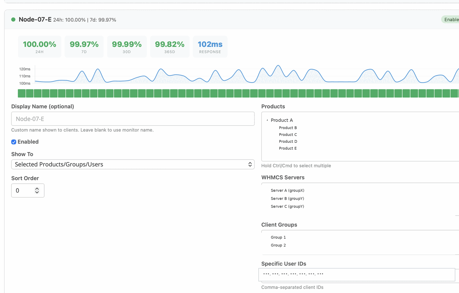Select Product C in Products list
This screenshot has height=293, width=459.
click(x=288, y=135)
